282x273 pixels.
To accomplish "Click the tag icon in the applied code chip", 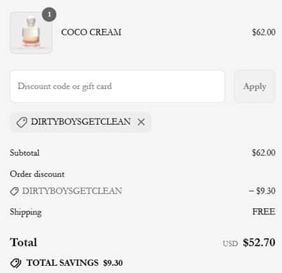I will pyautogui.click(x=22, y=122).
